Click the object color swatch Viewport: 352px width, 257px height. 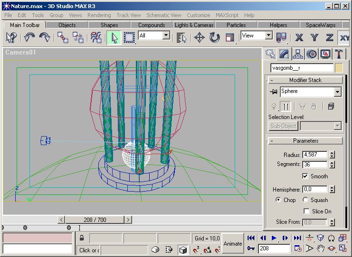coord(339,68)
